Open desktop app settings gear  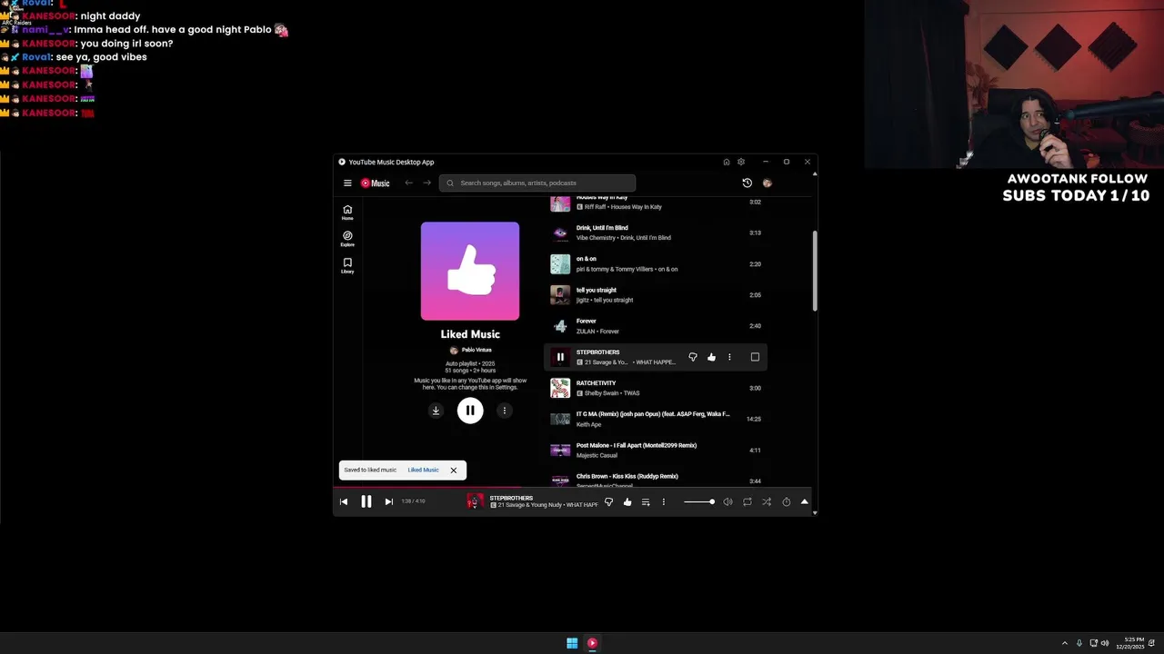pos(741,162)
